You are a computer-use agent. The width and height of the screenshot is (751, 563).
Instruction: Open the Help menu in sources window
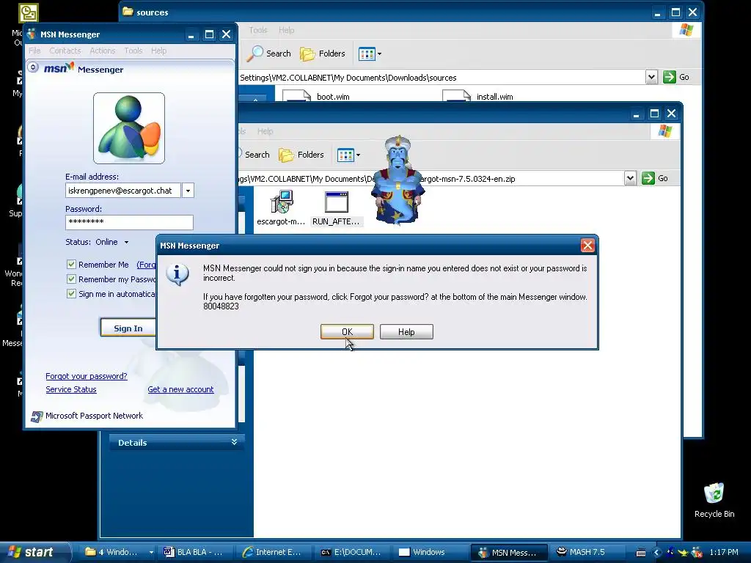pyautogui.click(x=287, y=30)
